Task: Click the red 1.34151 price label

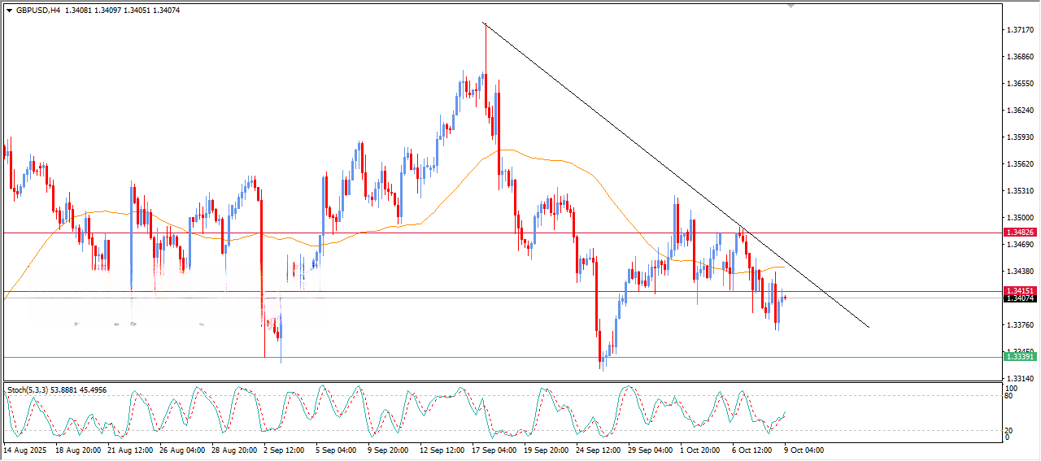Action: tap(1019, 290)
